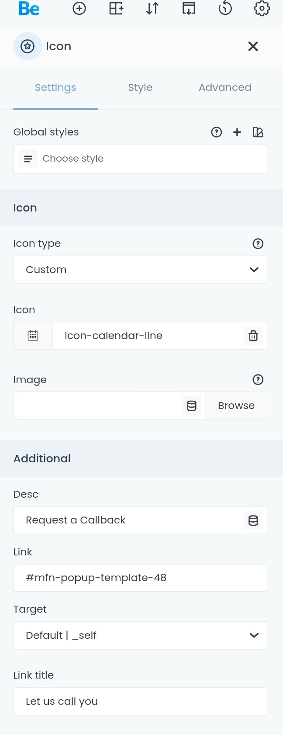Switch to the Advanced tab
Viewport: 283px width, 735px height.
pyautogui.click(x=225, y=87)
